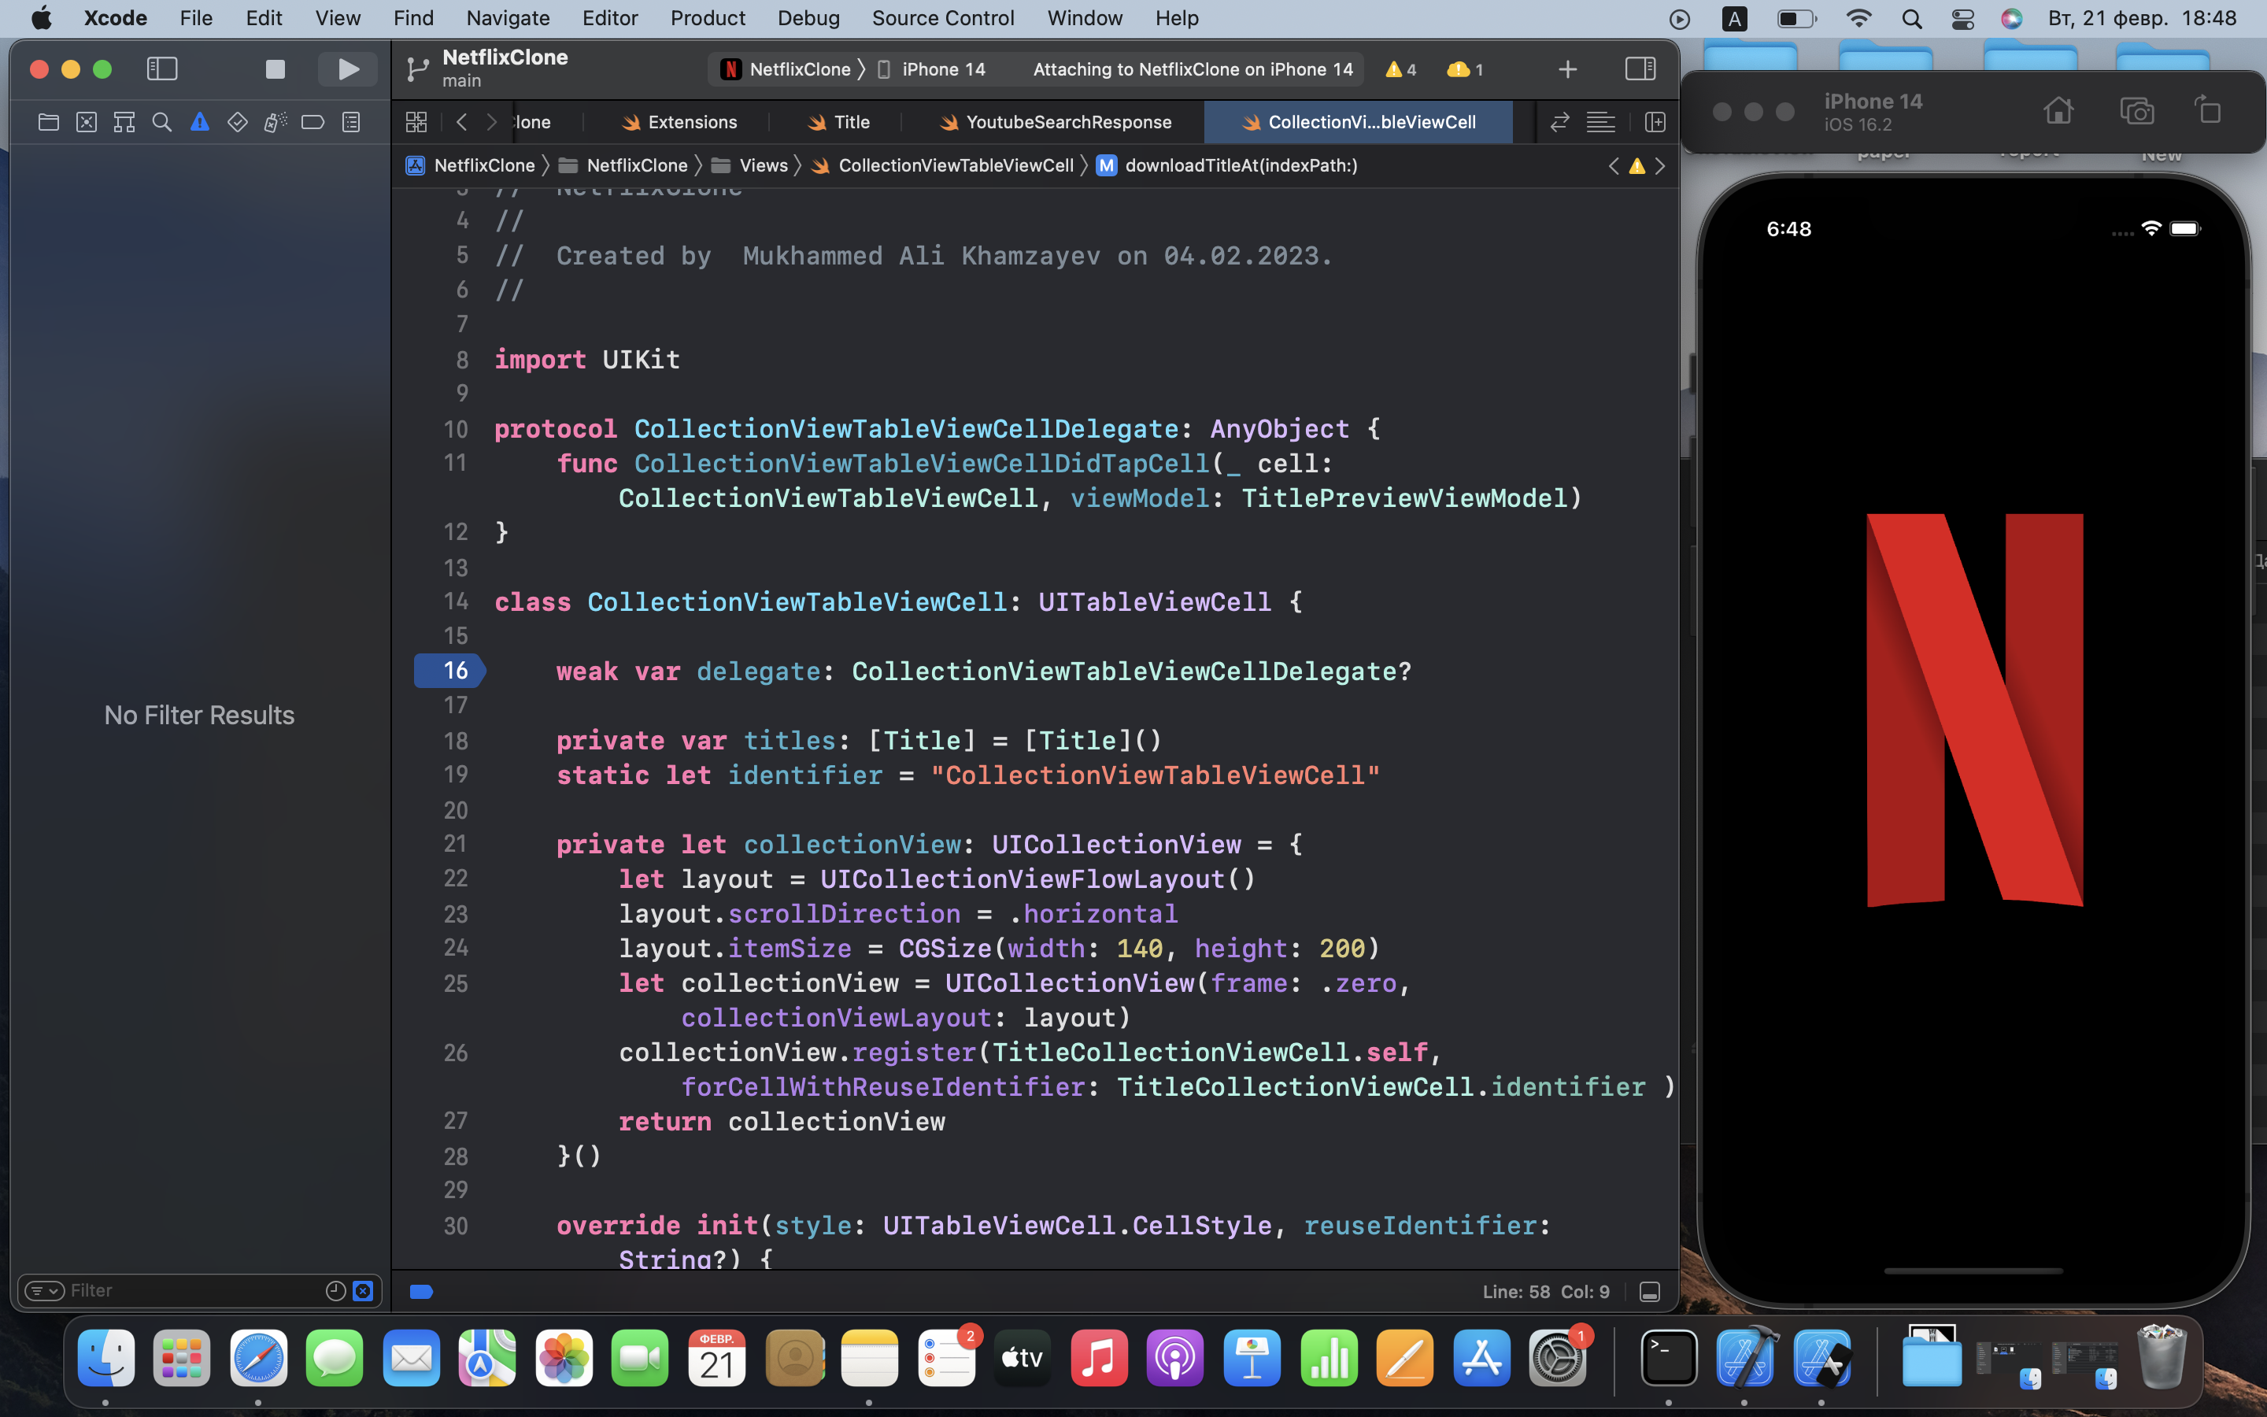Open the Breakpoint navigator tag icon
Image resolution: width=2267 pixels, height=1417 pixels.
[312, 122]
